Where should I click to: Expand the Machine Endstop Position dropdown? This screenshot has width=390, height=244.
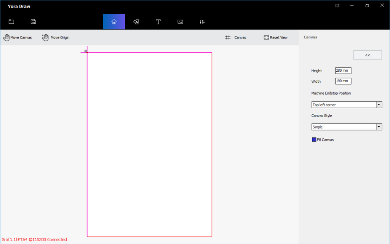pos(379,105)
